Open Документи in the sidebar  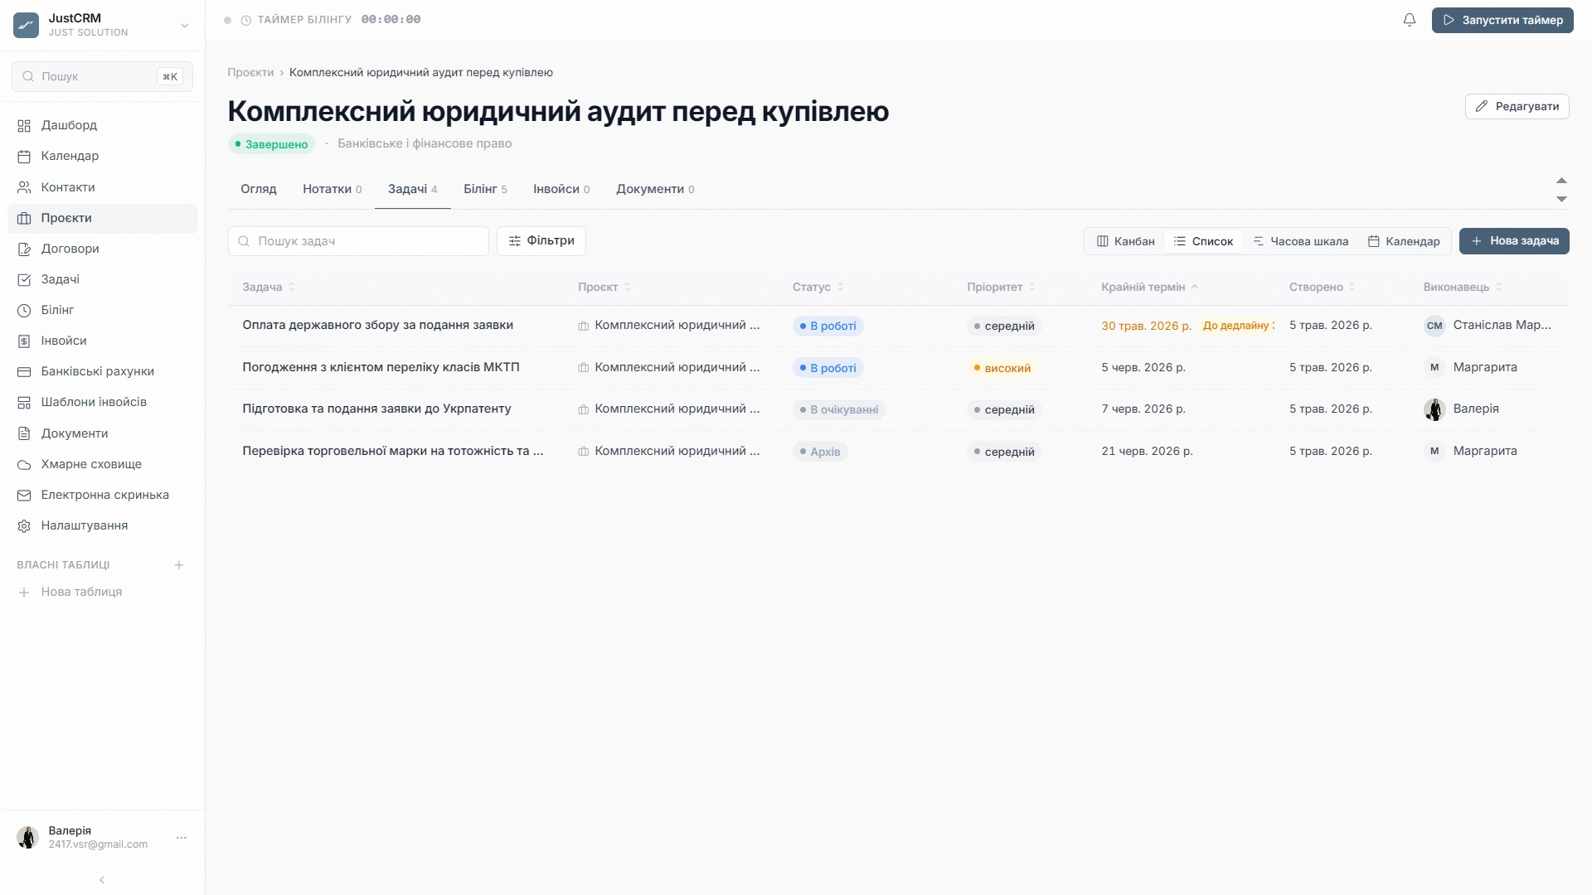pyautogui.click(x=102, y=433)
